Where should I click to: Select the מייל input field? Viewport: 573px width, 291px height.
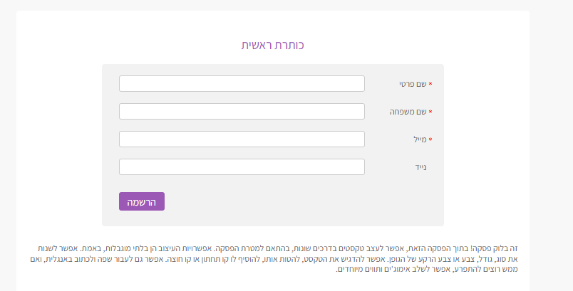[242, 139]
